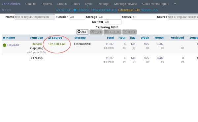Go to the Filters menu item
Image resolution: width=198 pixels, height=122 pixels.
76,4
